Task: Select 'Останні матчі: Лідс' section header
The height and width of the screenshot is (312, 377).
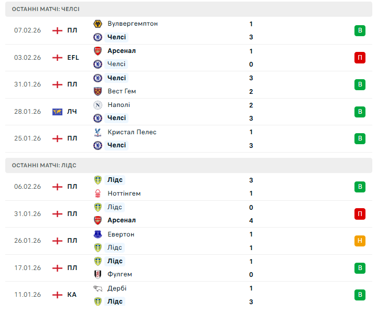Action: [44, 165]
